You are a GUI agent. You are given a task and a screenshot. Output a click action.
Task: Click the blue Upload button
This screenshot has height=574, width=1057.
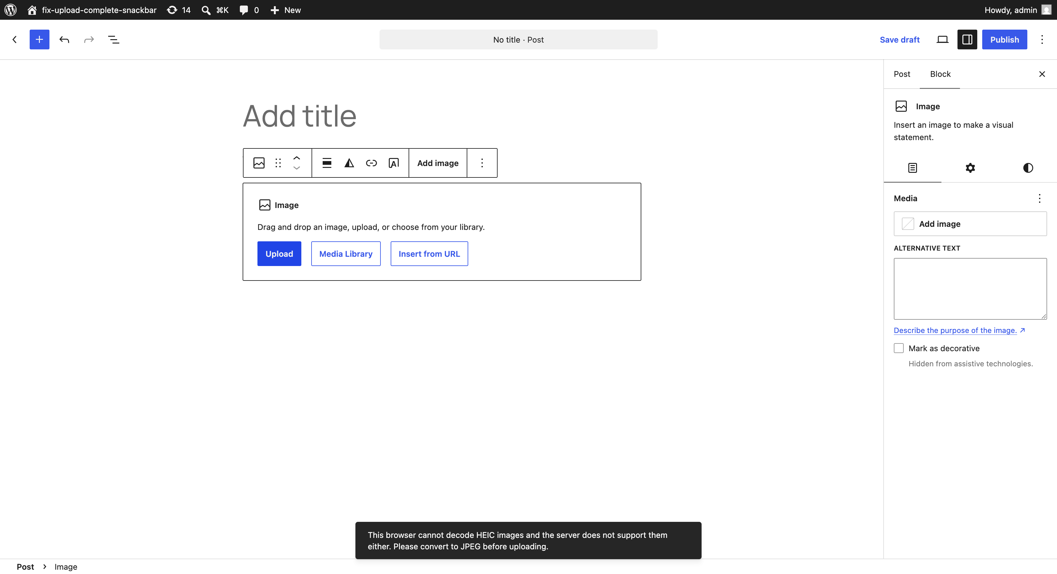[x=279, y=254]
